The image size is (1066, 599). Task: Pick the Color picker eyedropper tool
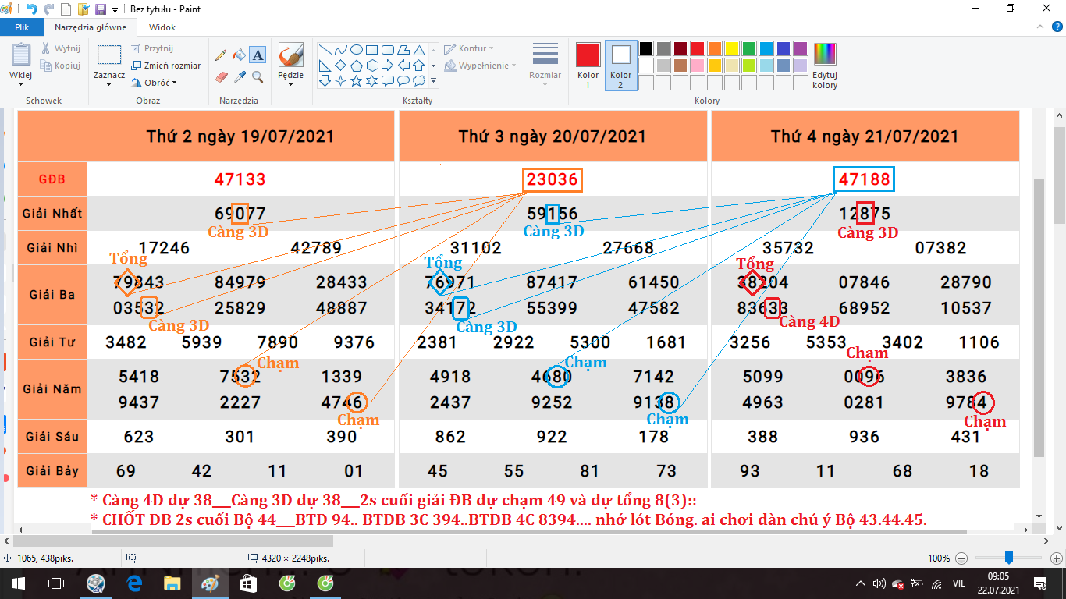pyautogui.click(x=240, y=77)
